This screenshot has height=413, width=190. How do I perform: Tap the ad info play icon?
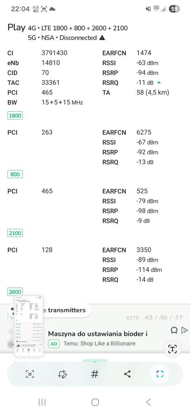pyautogui.click(x=185, y=330)
